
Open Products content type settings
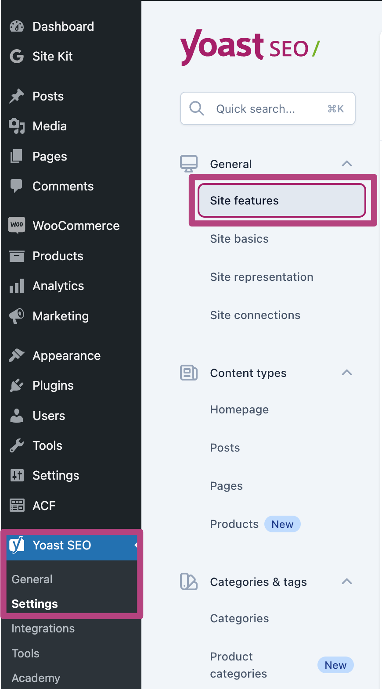tap(234, 524)
